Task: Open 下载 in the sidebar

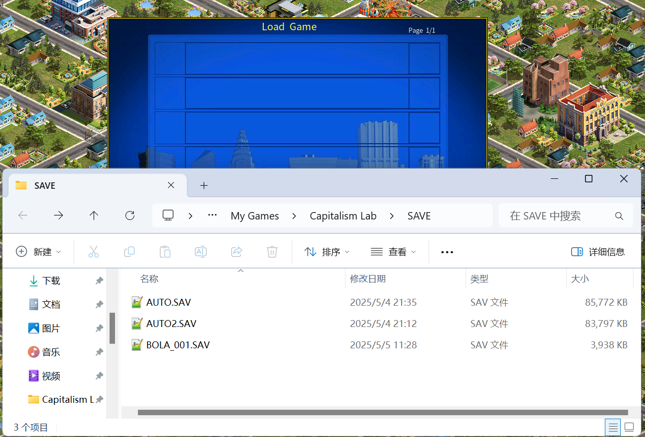Action: [51, 281]
